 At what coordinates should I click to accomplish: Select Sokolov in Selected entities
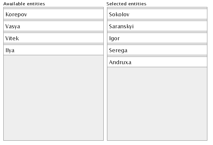157,14
